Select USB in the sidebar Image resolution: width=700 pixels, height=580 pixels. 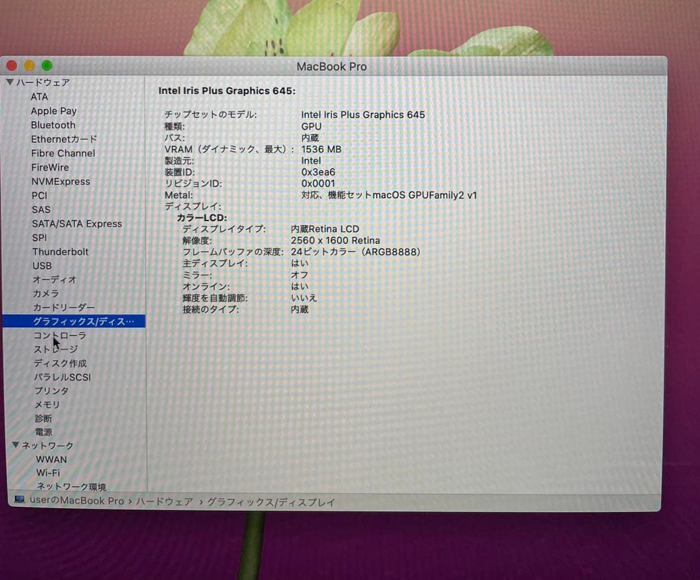click(41, 266)
